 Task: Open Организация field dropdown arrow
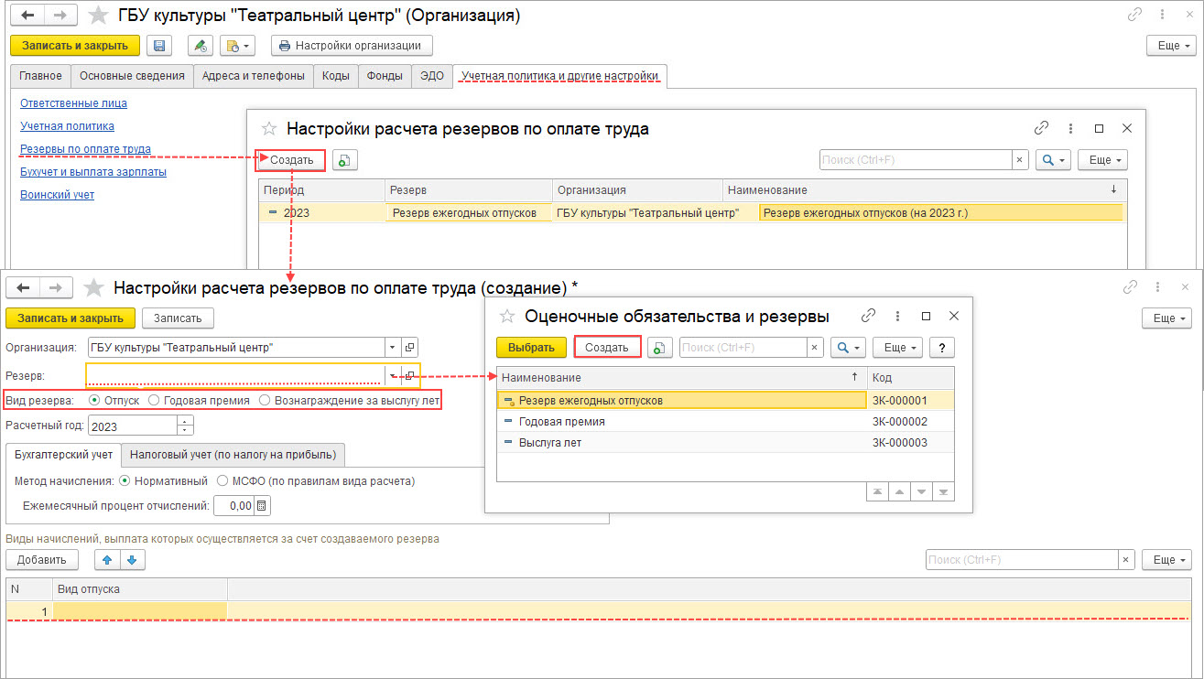(393, 347)
